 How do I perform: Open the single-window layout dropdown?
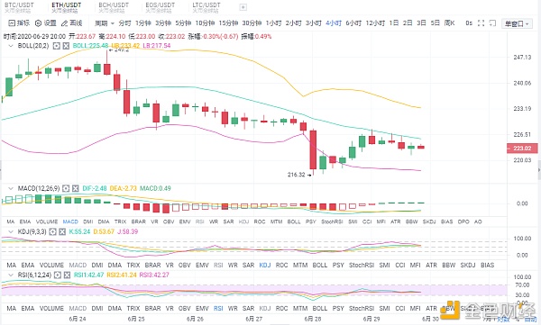(x=517, y=23)
